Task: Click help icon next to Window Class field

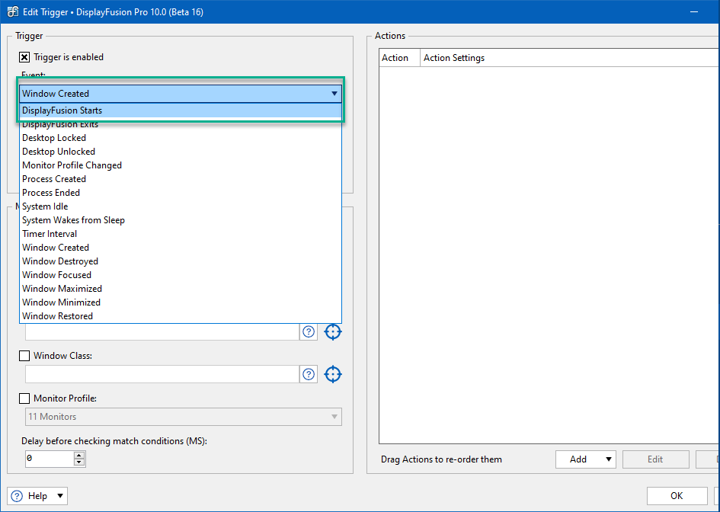Action: tap(309, 374)
